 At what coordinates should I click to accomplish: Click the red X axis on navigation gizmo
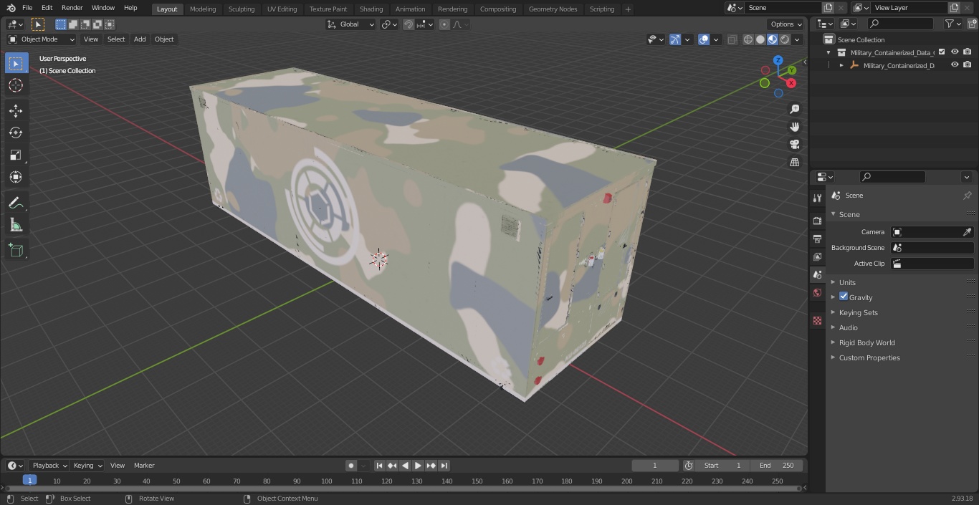[x=791, y=83]
